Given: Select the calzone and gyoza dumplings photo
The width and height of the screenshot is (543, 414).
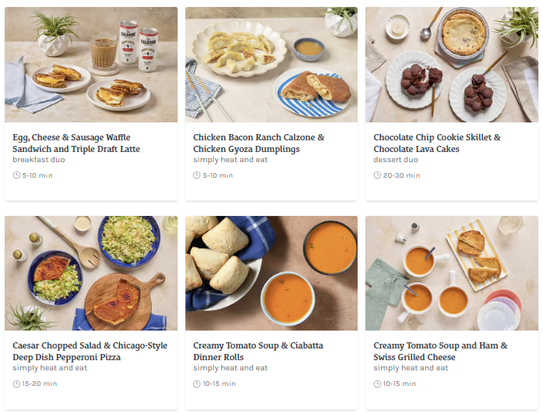Looking at the screenshot, I should click(x=271, y=65).
